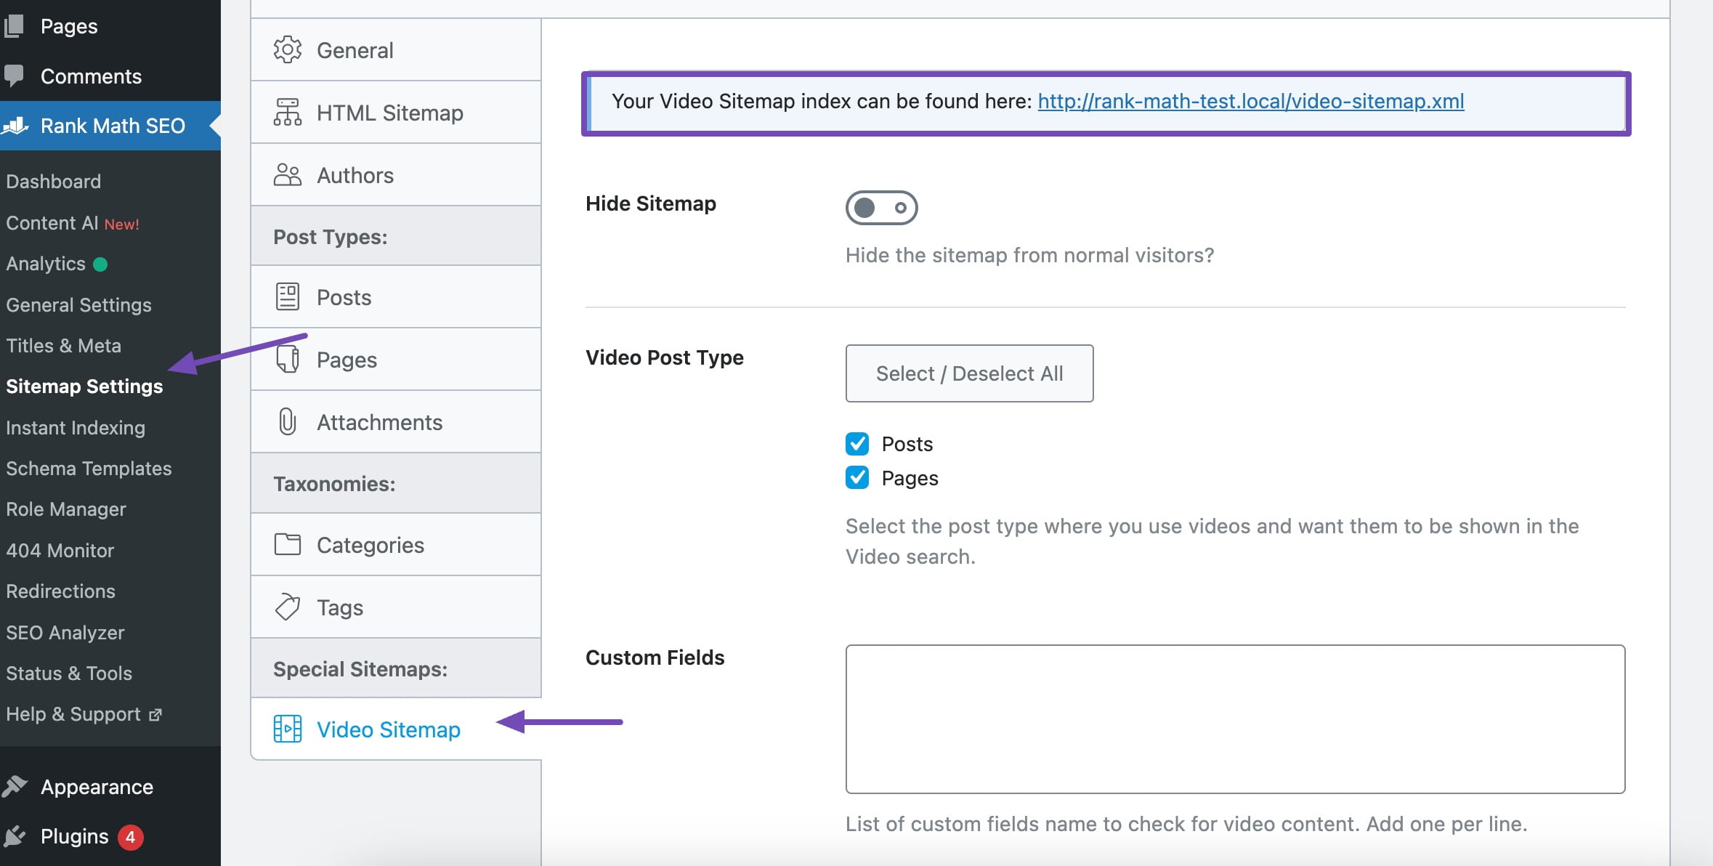Click the Authors people icon

pos(287,174)
